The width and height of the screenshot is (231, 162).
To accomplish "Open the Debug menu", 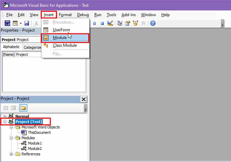I will click(x=83, y=15).
